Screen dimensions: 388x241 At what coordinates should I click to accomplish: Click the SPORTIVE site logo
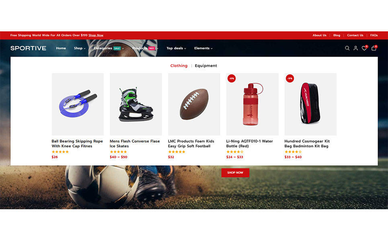click(28, 48)
